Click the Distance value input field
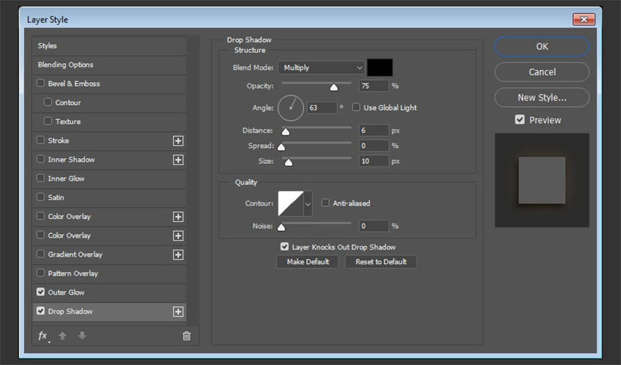This screenshot has height=365, width=621. point(373,130)
